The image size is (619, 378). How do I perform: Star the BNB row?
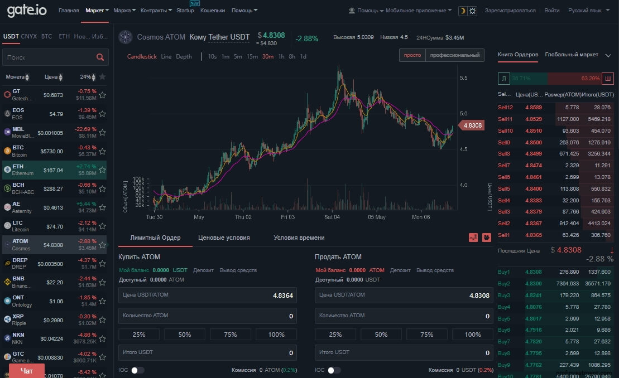coord(102,282)
